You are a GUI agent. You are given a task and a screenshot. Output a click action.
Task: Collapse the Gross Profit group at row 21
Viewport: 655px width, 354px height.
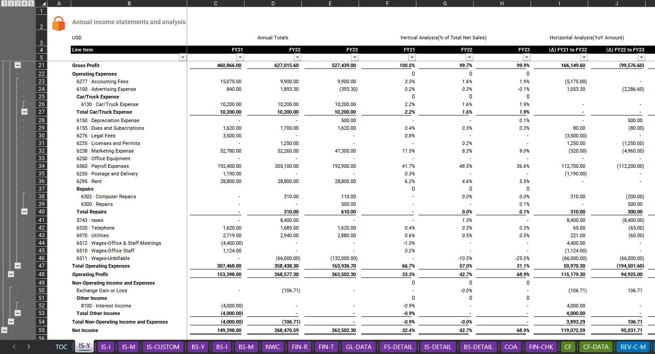[x=18, y=65]
